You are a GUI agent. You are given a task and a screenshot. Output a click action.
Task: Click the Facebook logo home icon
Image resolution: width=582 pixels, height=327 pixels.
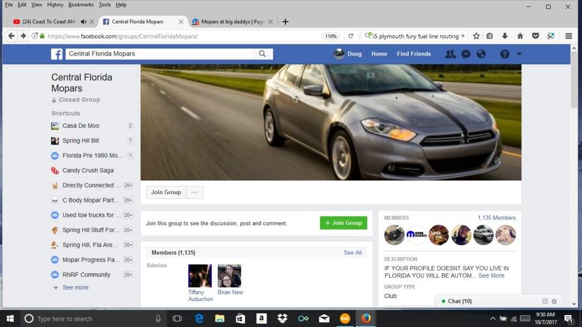click(x=57, y=54)
